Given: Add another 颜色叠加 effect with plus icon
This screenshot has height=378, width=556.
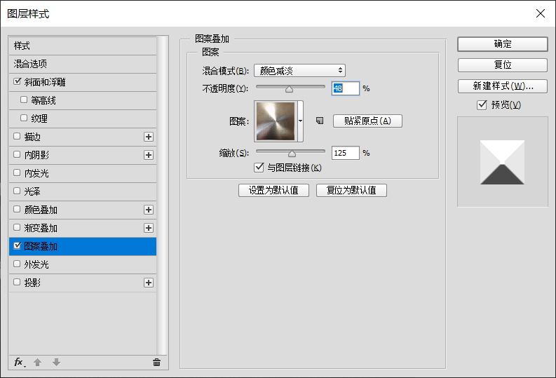Looking at the screenshot, I should [x=149, y=210].
